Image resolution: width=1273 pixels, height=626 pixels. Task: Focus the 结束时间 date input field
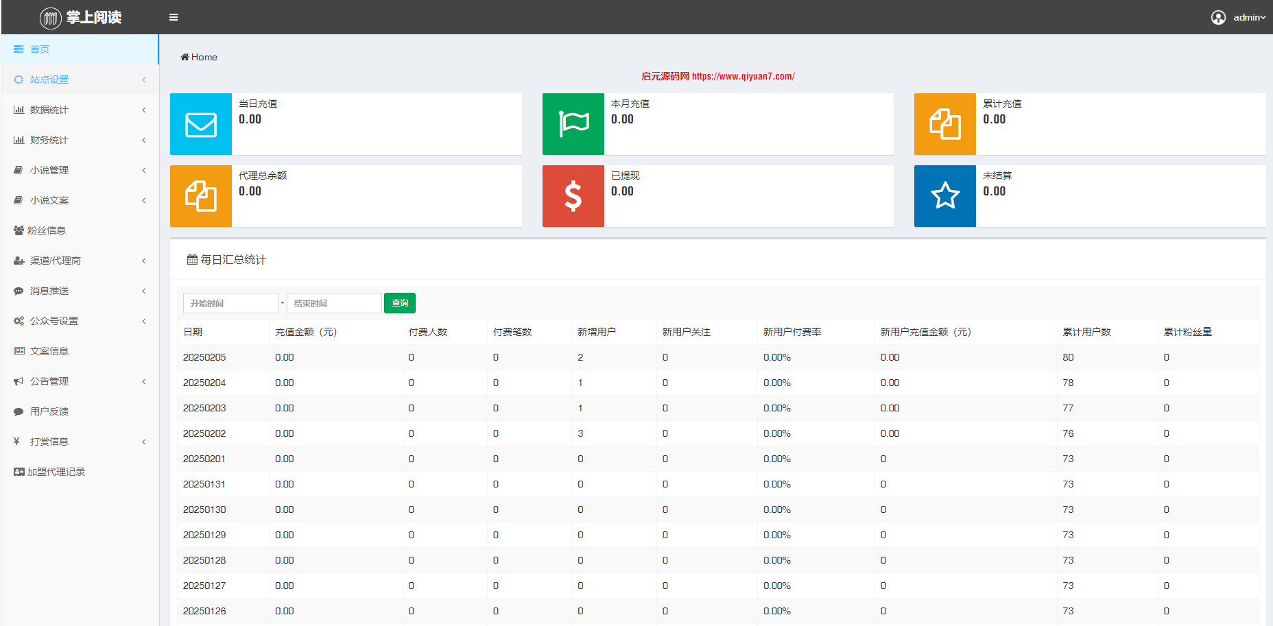[334, 303]
